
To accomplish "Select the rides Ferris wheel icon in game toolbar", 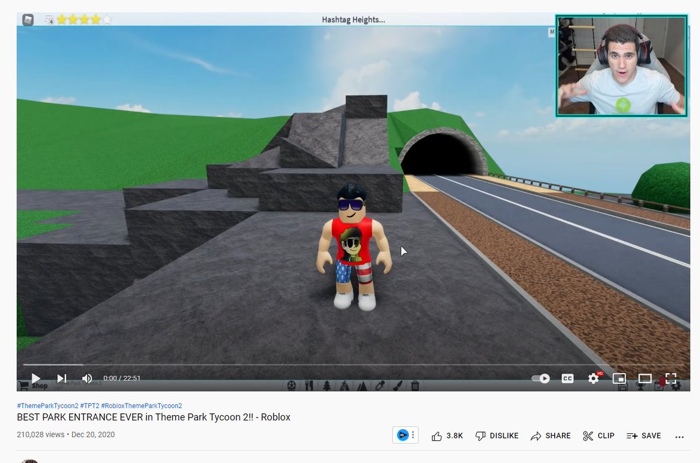I will click(292, 385).
